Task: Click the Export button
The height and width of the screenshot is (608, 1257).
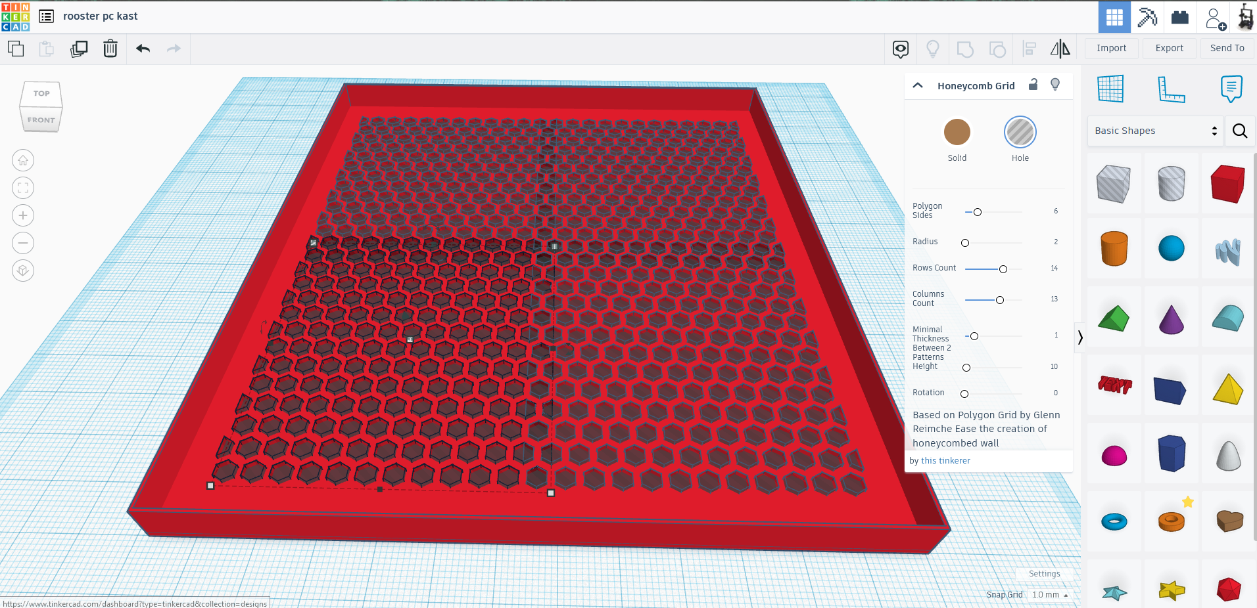Action: coord(1169,48)
